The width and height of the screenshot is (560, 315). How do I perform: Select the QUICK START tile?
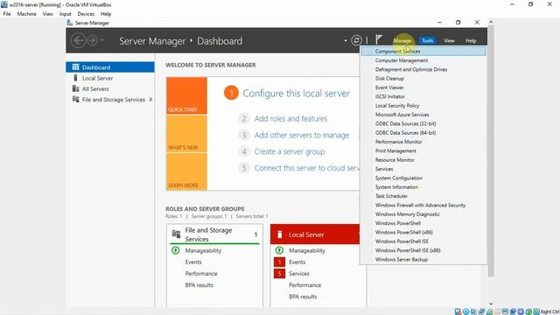click(x=186, y=95)
